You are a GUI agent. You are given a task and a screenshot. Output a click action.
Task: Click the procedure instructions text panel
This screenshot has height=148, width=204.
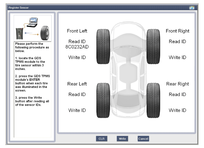pyautogui.click(x=33, y=73)
